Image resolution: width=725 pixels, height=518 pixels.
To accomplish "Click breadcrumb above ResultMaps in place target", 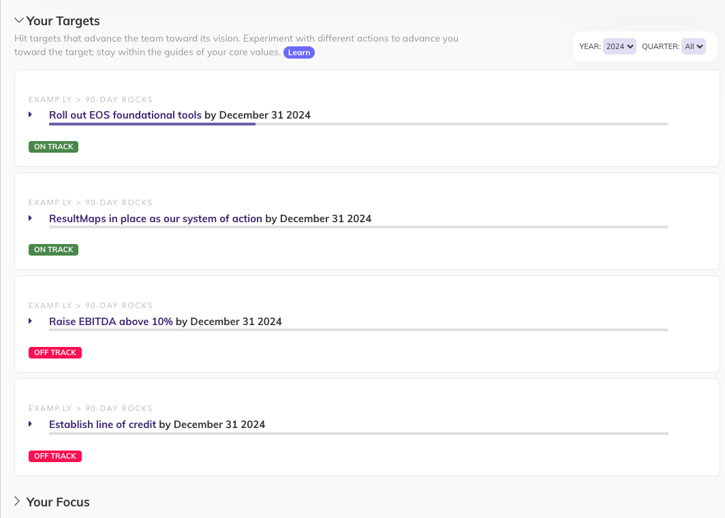I will click(91, 202).
